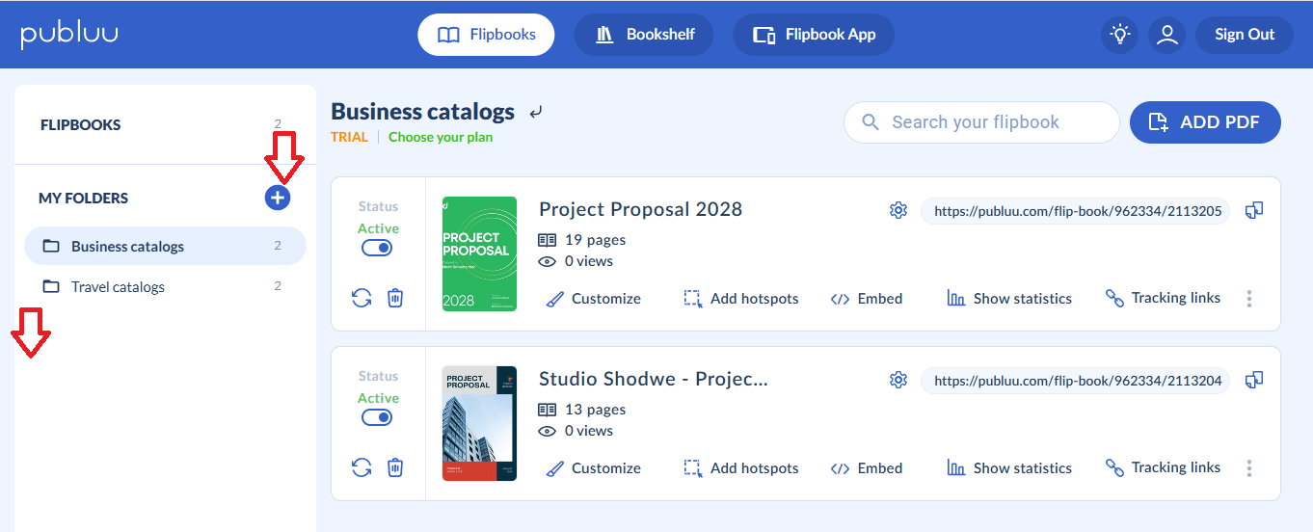Add hotspots to Studio Shodwe flipbook
The image size is (1313, 532).
point(741,468)
